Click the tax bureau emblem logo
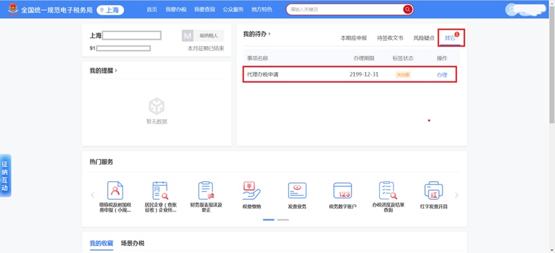Screen dimensions: 555x253 [13, 10]
